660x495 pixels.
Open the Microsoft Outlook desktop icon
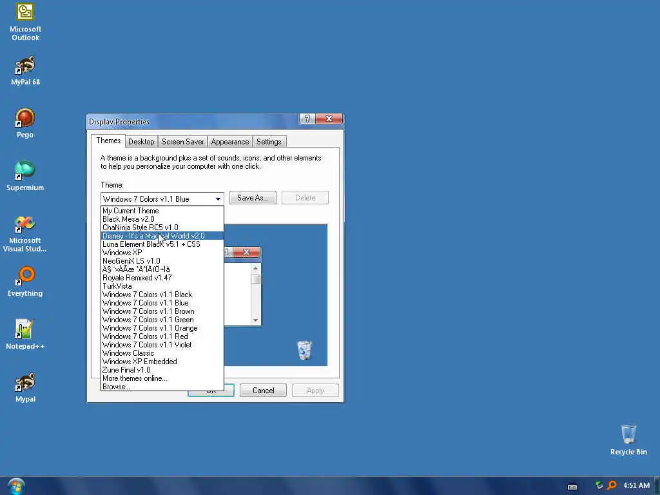coord(25,22)
